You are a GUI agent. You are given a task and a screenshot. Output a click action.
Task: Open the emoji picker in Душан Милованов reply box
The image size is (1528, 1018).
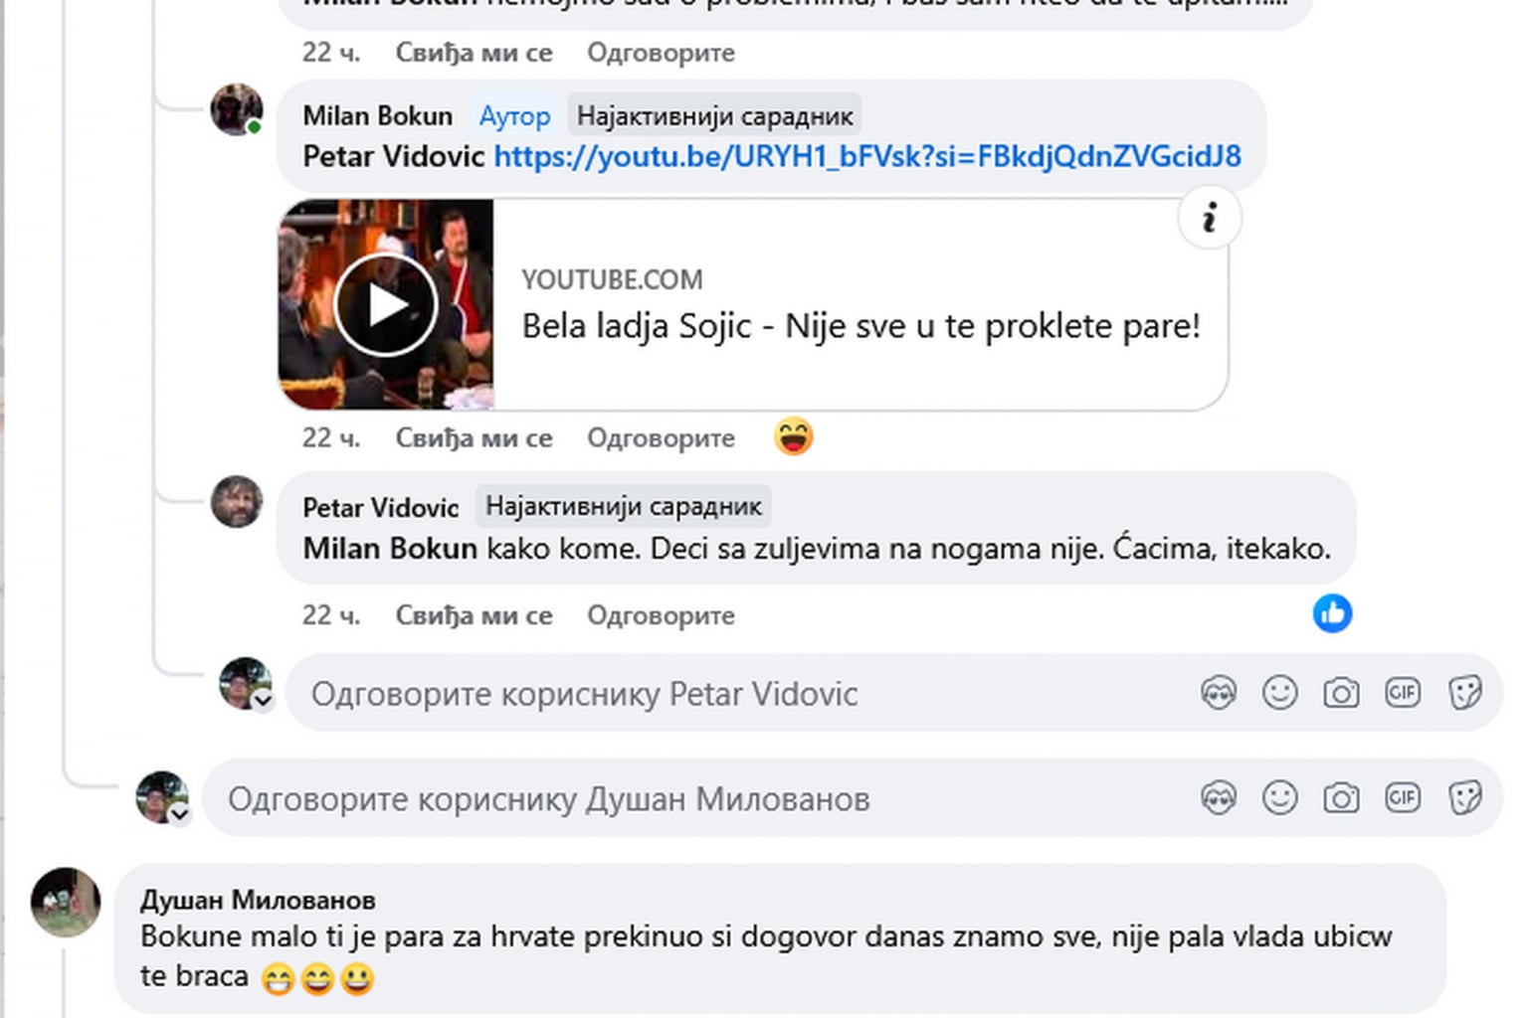[1279, 797]
